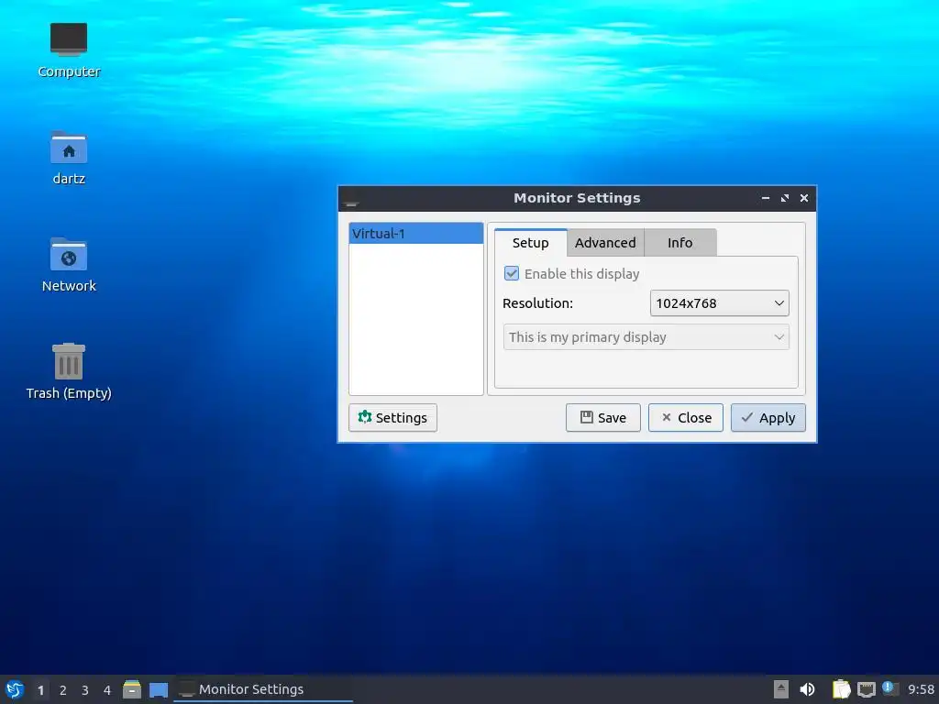Screen dimensions: 939x704
Task: Switch to the Advanced tab
Action: 605,242
